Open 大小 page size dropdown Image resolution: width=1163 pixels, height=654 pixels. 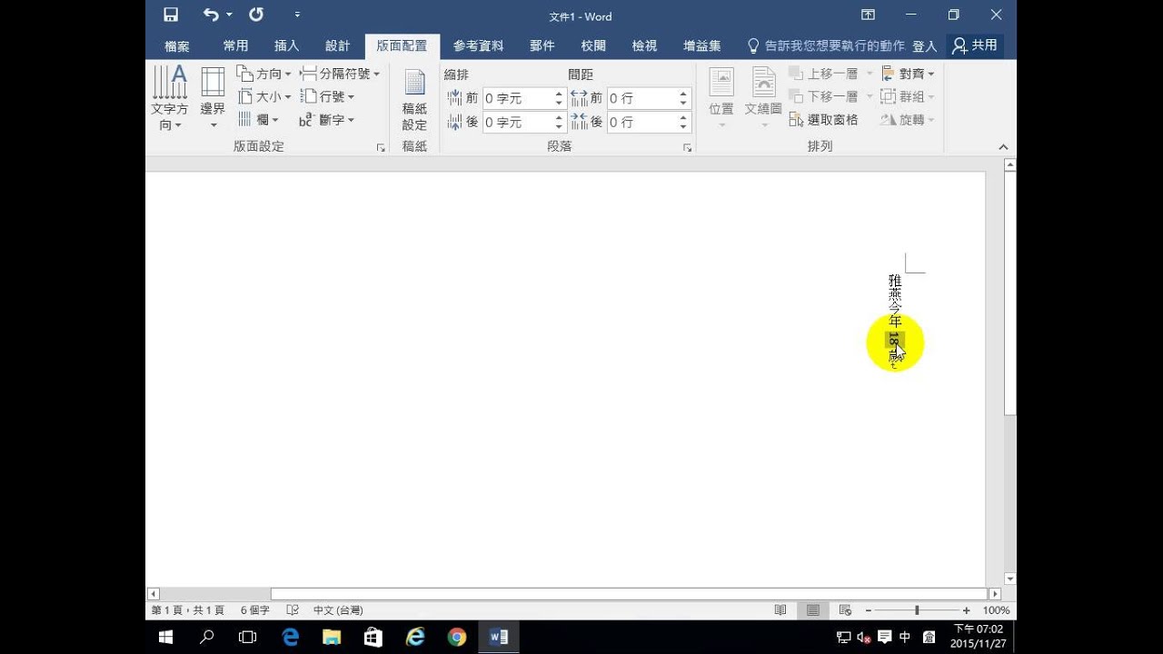point(263,96)
